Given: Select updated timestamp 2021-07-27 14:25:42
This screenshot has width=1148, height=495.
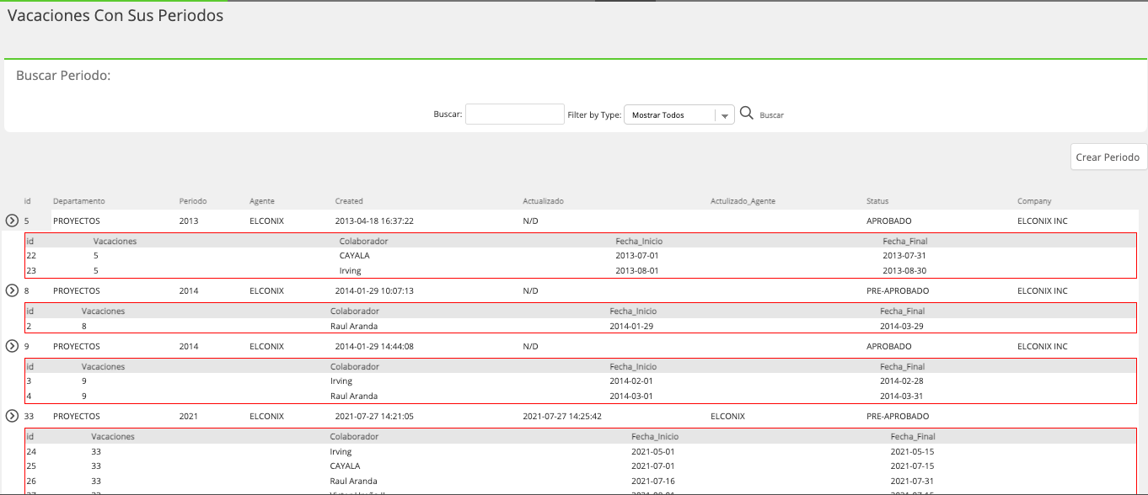Looking at the screenshot, I should pyautogui.click(x=561, y=416).
